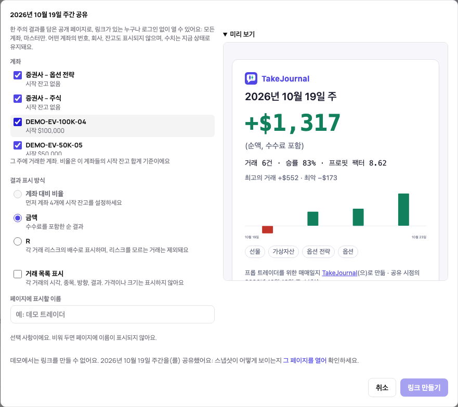The height and width of the screenshot is (407, 458).
Task: Toggle the DEMO-EV-100K-04 account checkbox
Action: pos(18,122)
